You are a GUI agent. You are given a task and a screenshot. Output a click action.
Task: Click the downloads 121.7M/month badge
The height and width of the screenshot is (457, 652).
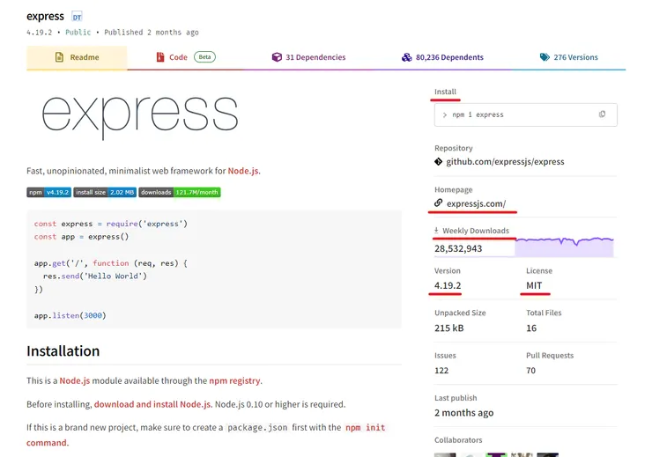tap(180, 192)
